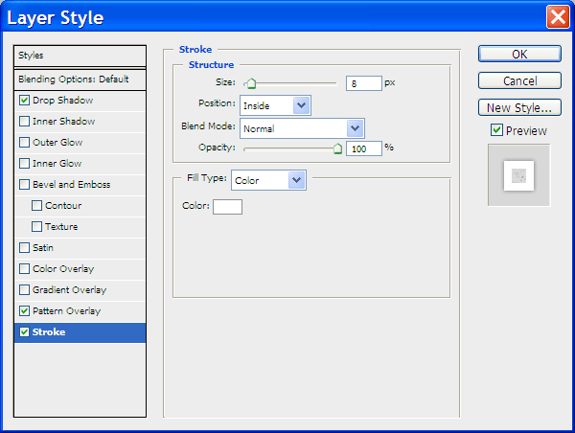575x433 pixels.
Task: Enable the Contour checkbox
Action: pyautogui.click(x=36, y=206)
